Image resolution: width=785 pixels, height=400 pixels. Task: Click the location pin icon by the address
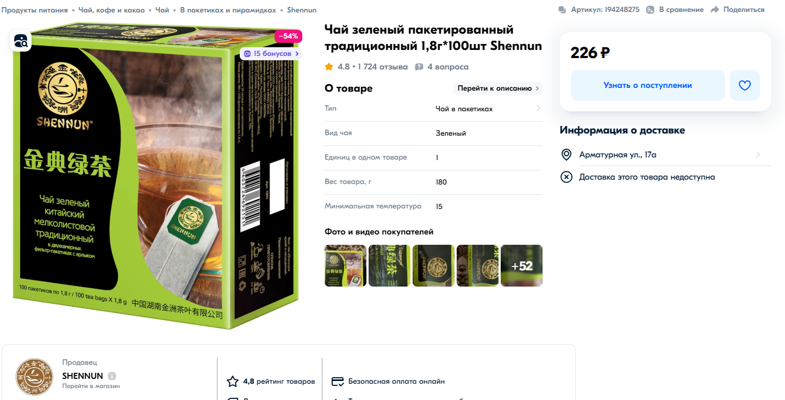point(566,155)
